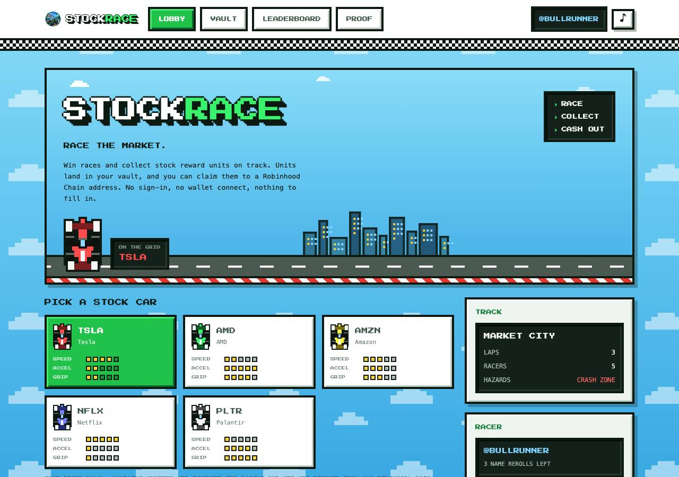Click the CASH OUT item in hero list
The image size is (679, 477).
582,129
